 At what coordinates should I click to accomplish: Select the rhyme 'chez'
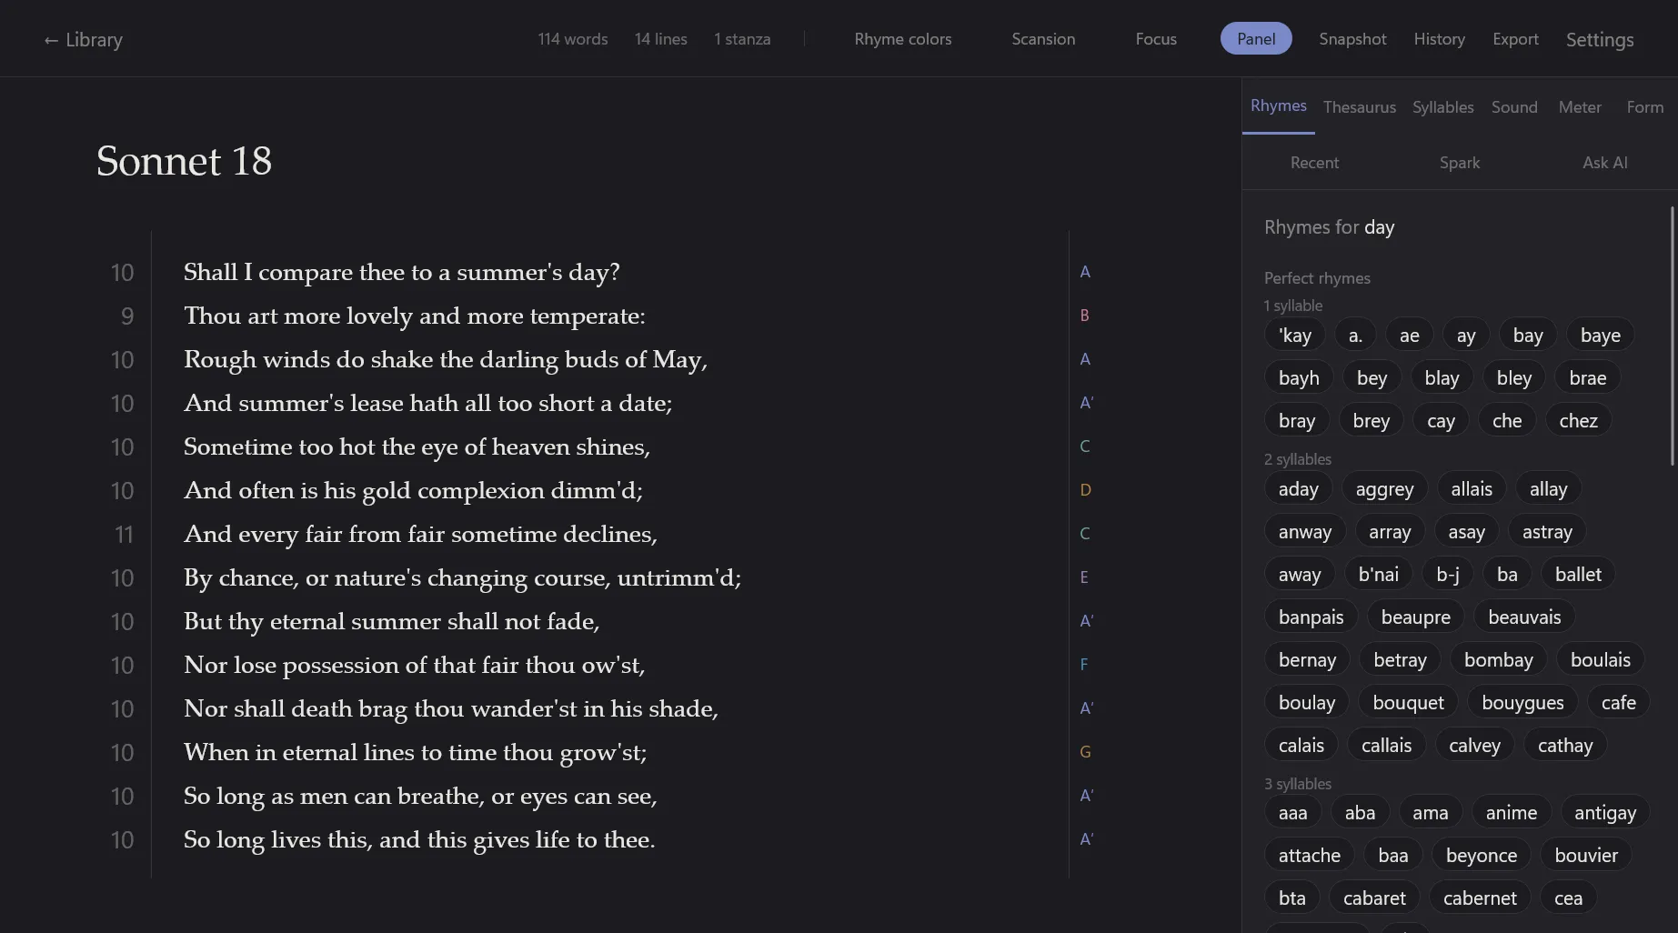[x=1578, y=421]
